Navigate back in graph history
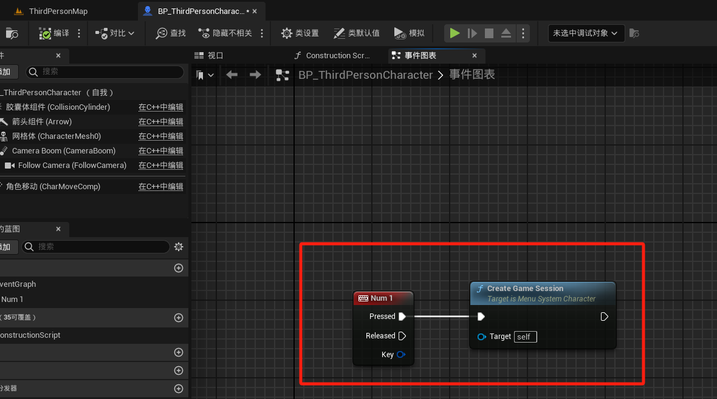The height and width of the screenshot is (399, 717). [x=232, y=75]
